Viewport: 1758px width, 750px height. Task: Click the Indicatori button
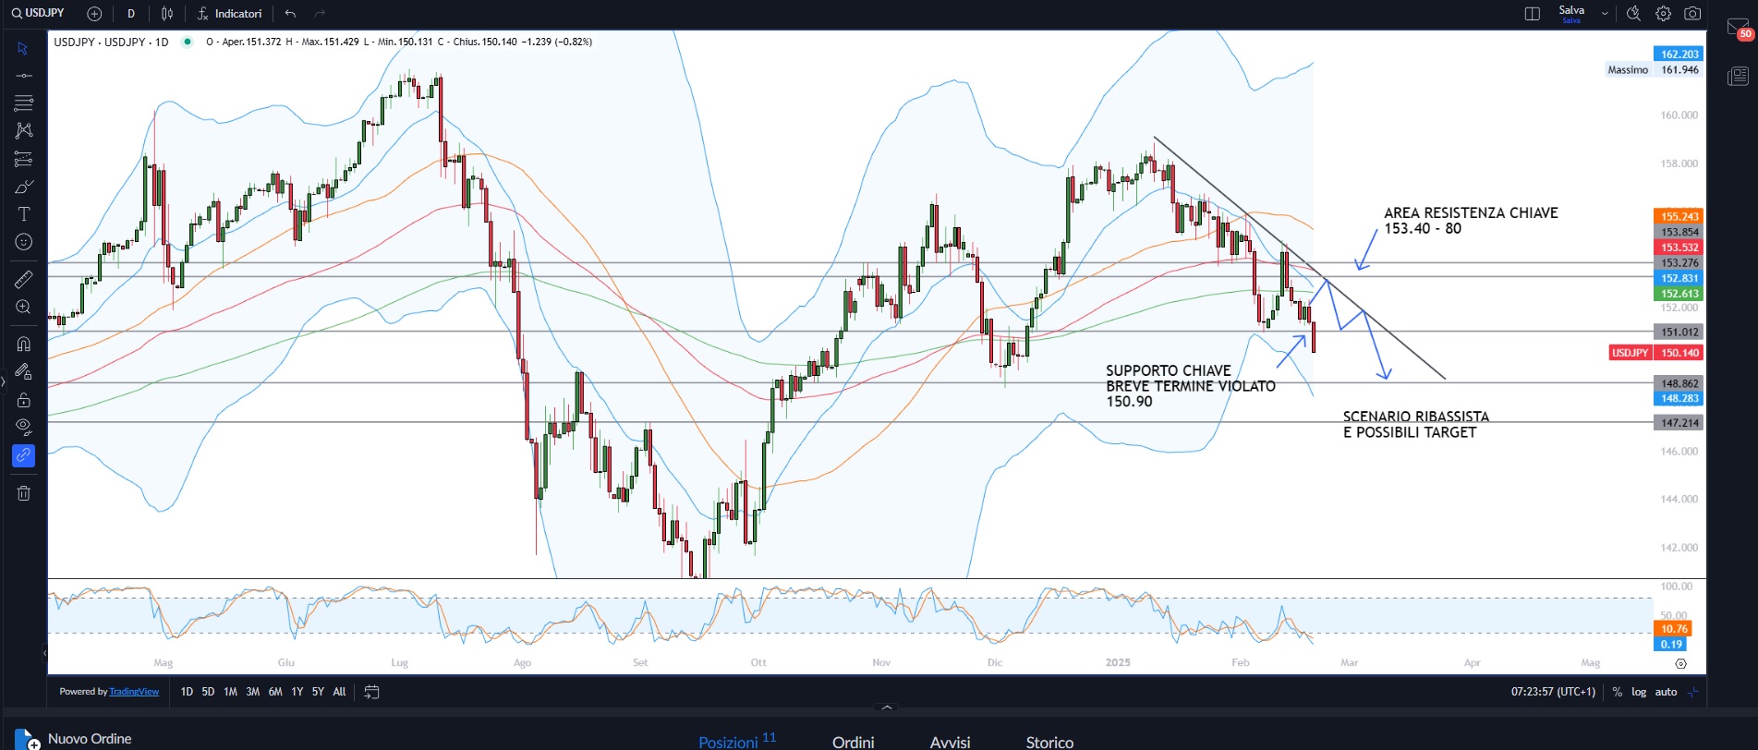[230, 14]
